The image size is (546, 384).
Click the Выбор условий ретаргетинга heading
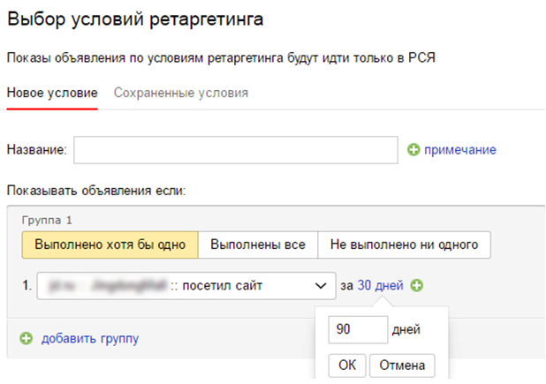(134, 19)
